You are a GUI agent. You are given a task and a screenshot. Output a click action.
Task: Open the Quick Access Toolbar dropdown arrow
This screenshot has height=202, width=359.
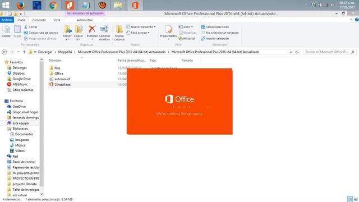tap(21, 13)
